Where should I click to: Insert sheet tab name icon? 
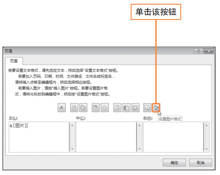point(135,107)
